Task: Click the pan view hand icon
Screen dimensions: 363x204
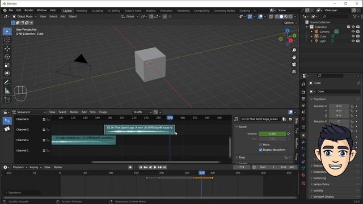Action: 294,57
